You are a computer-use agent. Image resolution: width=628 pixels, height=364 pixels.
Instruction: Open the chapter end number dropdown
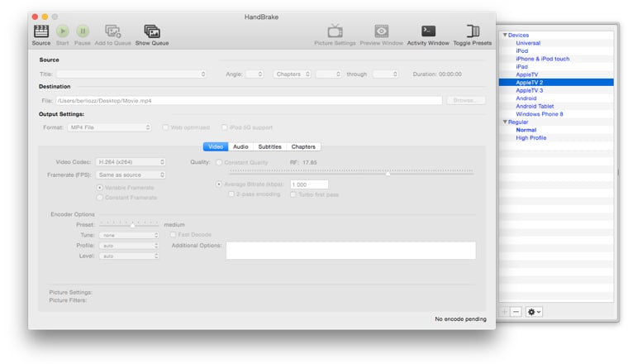coord(385,74)
